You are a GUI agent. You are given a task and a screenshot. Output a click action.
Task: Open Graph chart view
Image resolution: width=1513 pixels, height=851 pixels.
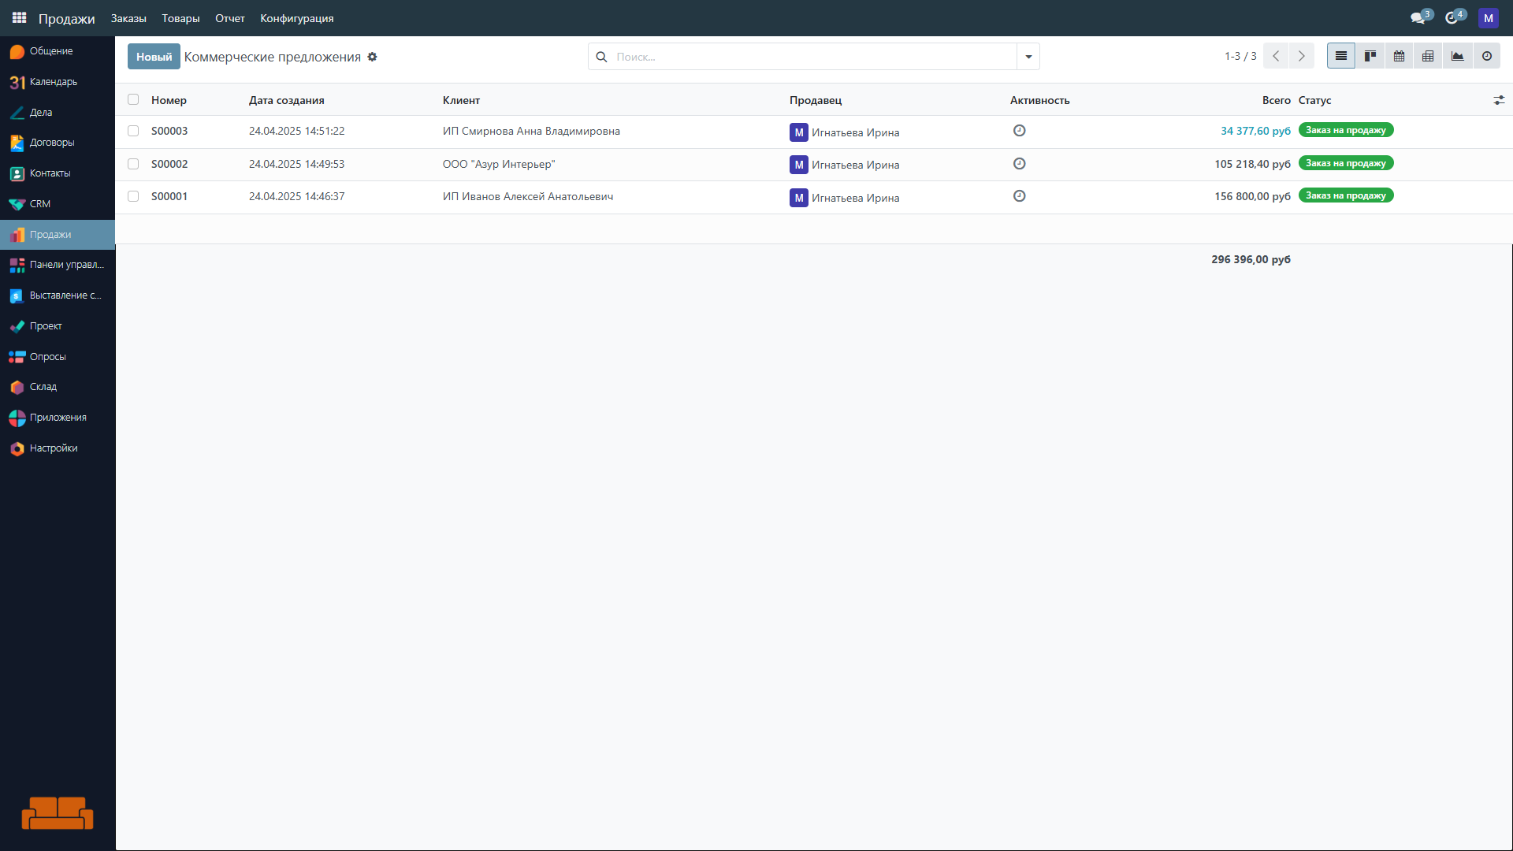[x=1457, y=56]
